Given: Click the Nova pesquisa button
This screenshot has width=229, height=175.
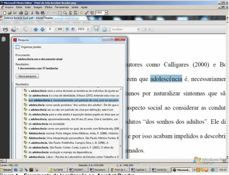Looking at the screenshot, I should click(x=27, y=76).
